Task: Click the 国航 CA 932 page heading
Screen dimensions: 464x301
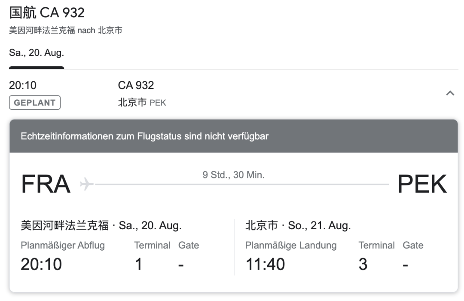Action: click(x=47, y=12)
